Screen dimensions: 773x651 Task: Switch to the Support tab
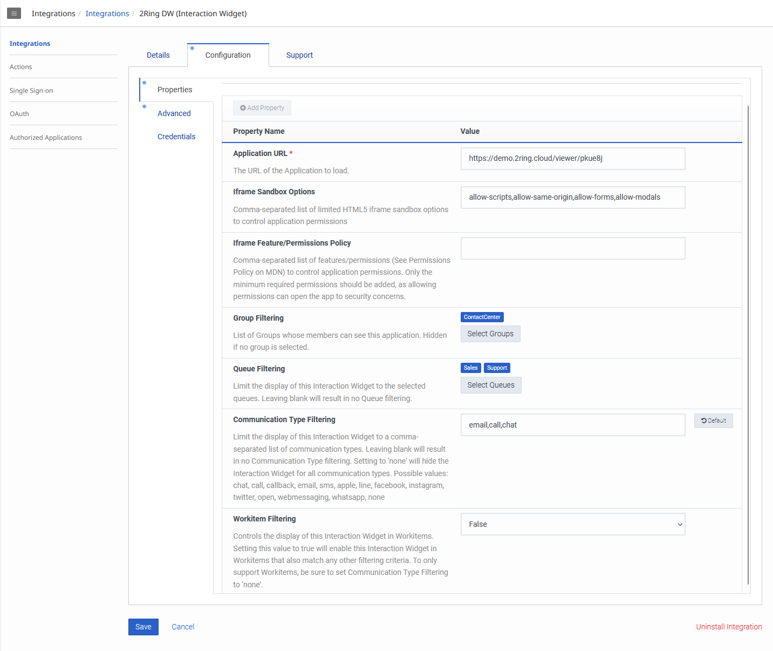click(x=299, y=55)
